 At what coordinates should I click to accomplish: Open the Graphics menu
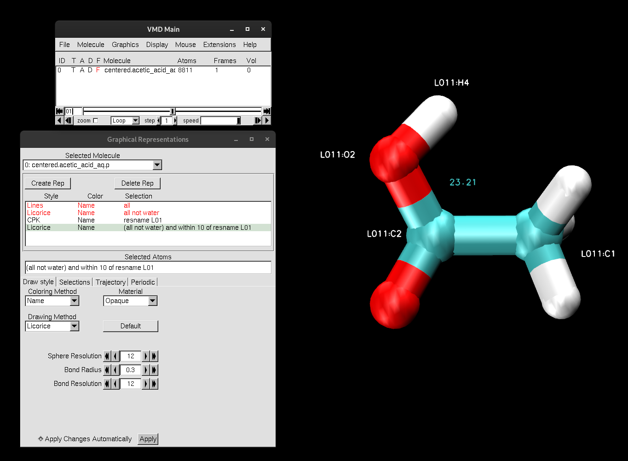[125, 44]
